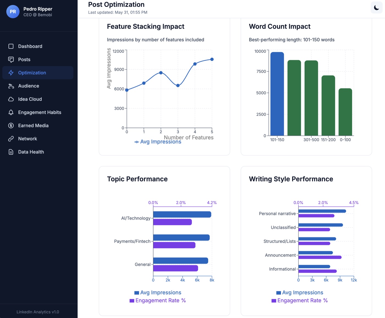Toggle Avg Impressions legend in Writing Style Performance

[300, 293]
